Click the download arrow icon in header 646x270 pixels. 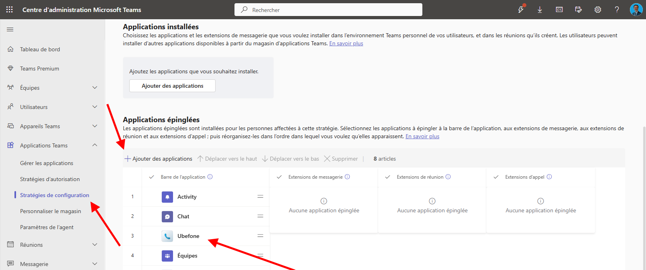pyautogui.click(x=540, y=10)
